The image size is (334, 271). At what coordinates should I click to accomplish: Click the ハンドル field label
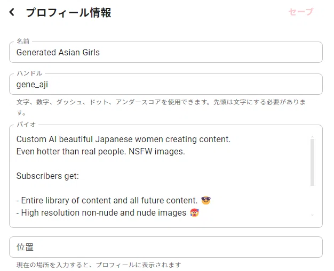[x=29, y=73]
